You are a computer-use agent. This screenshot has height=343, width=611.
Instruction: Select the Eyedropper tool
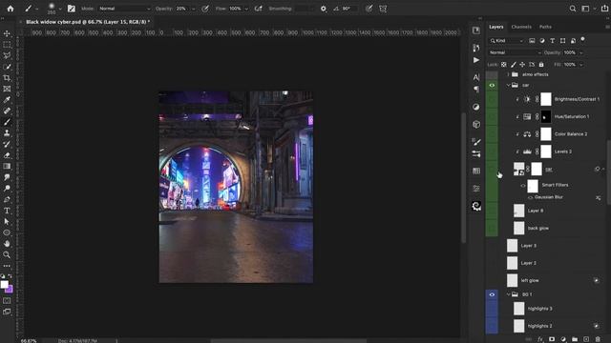(7, 100)
